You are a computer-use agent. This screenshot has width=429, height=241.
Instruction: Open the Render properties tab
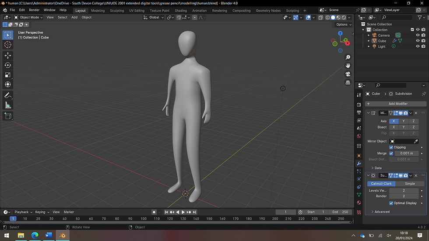359,105
